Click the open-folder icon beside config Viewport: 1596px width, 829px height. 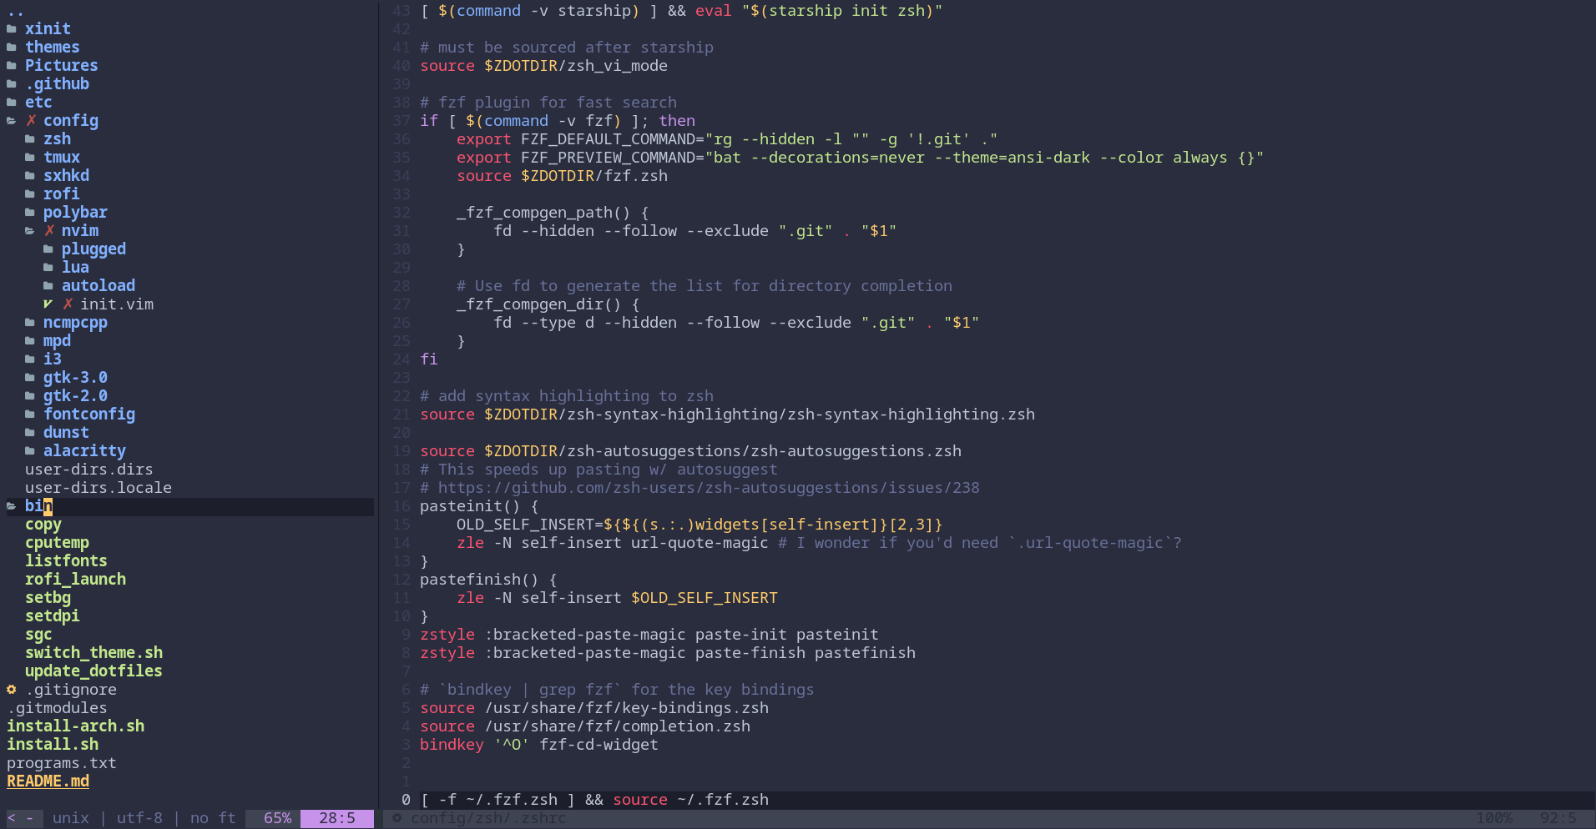point(12,120)
